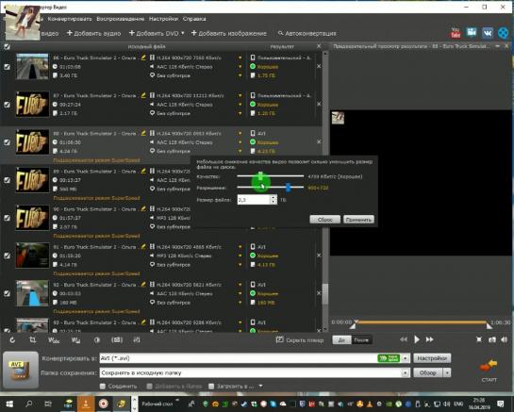Screen dimensions: 514x412
Task: Uncheck the checkbox for video 87
Action: coord(7,105)
